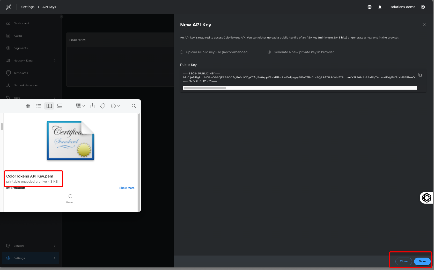Open the Named Networks section
The width and height of the screenshot is (434, 270).
click(x=25, y=85)
